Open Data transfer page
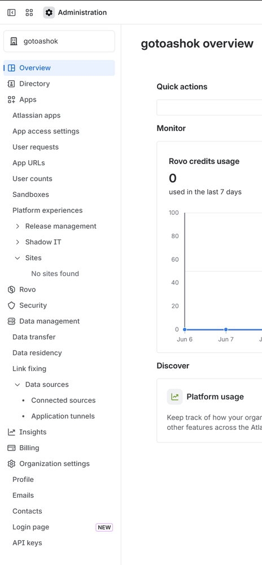Viewport: 262px width, 565px height. [34, 337]
